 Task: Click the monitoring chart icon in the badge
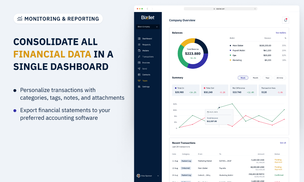[x=20, y=19]
